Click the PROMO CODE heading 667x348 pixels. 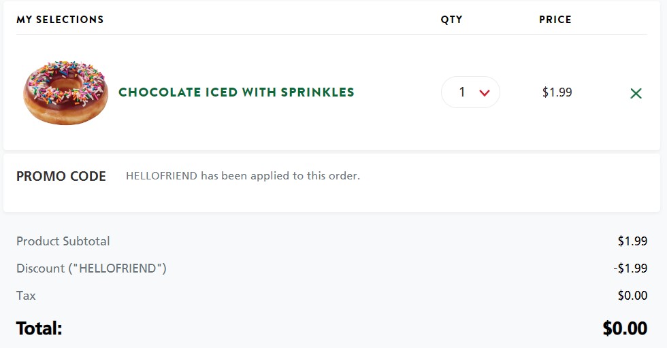click(x=61, y=176)
